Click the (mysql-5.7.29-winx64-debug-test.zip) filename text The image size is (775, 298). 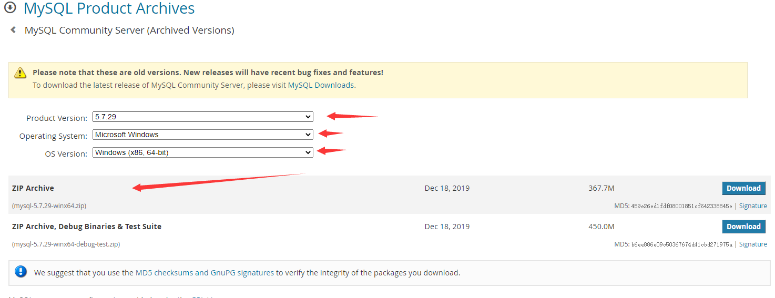[x=66, y=244]
